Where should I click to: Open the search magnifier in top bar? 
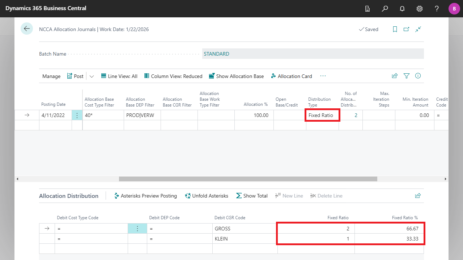click(385, 9)
